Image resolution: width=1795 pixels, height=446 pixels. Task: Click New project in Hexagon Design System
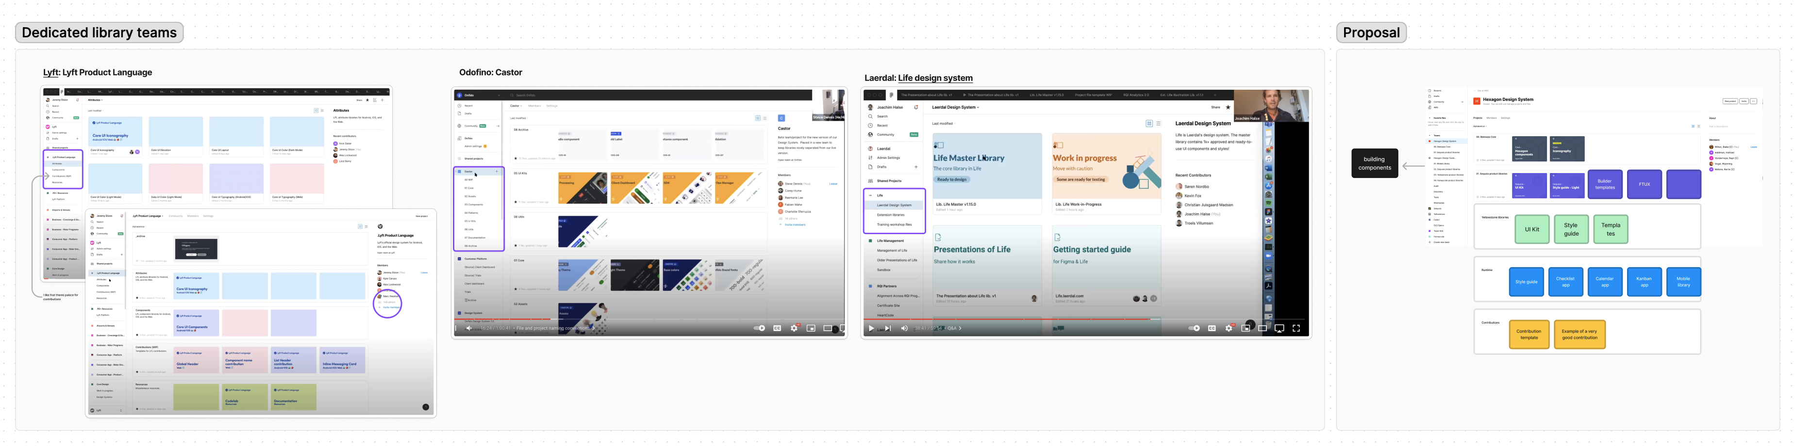coord(1729,101)
